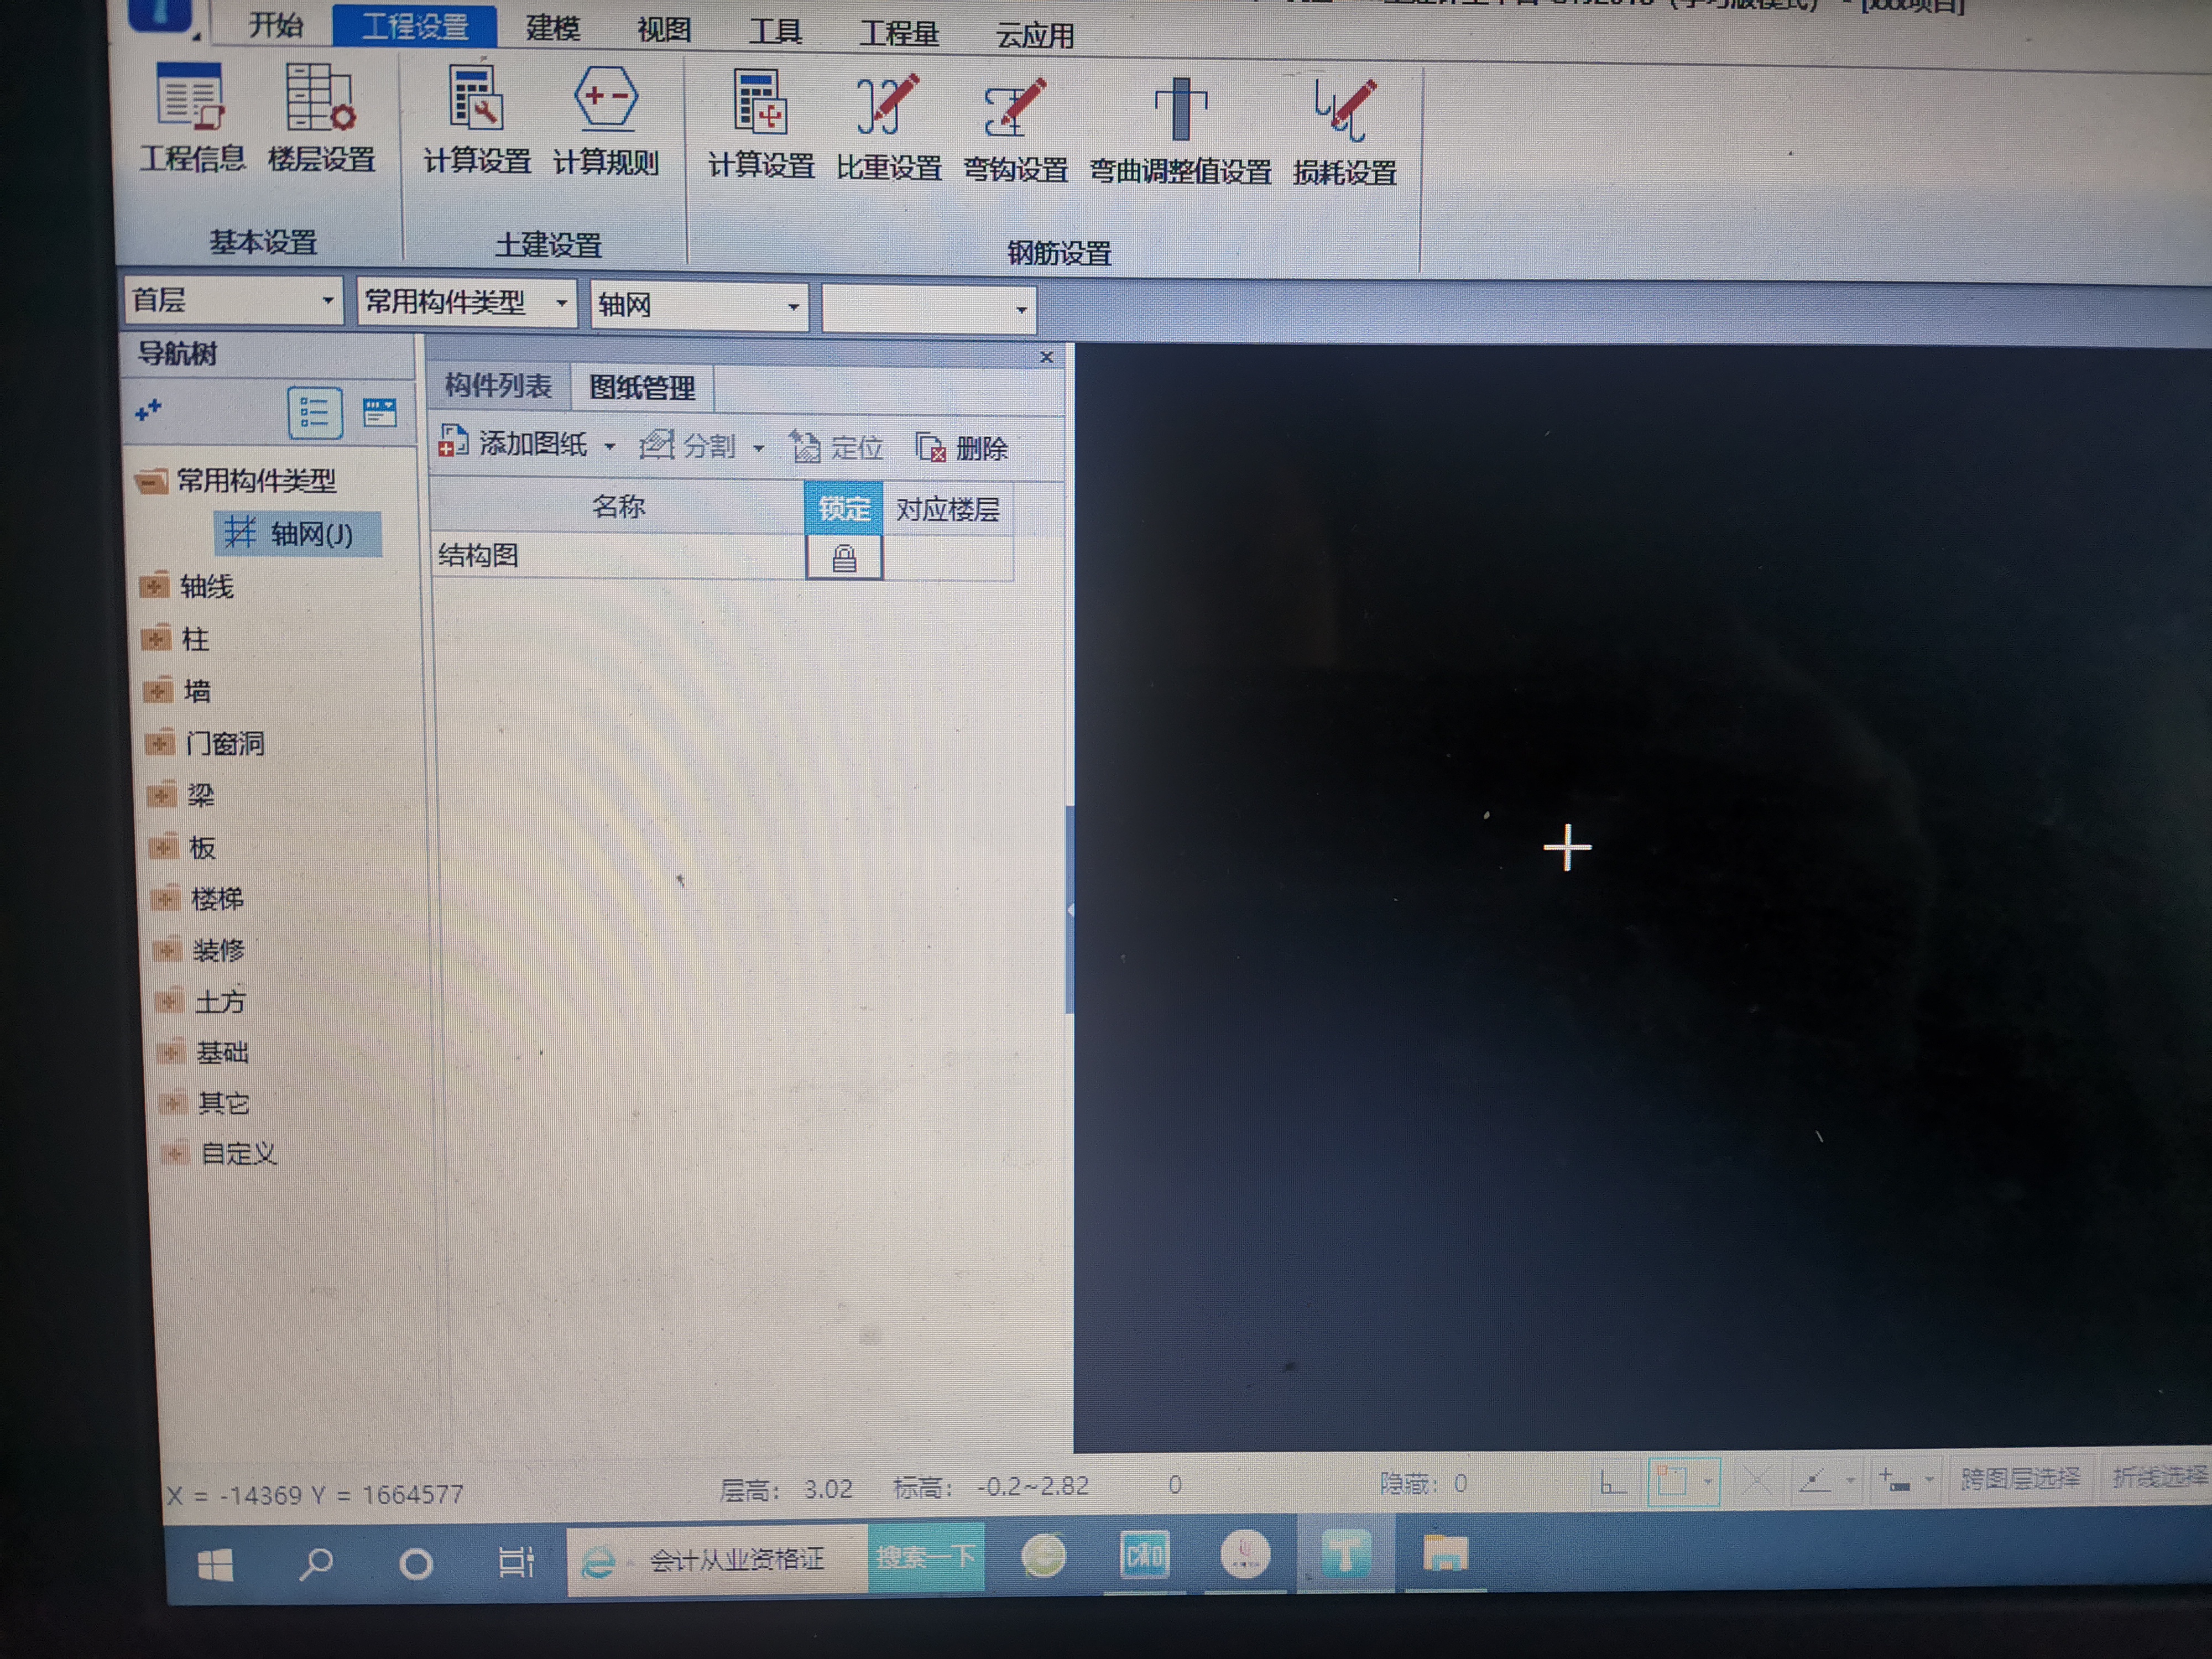This screenshot has width=2212, height=1659.
Task: Expand the 其它 tree folder
Action: pyautogui.click(x=173, y=1102)
